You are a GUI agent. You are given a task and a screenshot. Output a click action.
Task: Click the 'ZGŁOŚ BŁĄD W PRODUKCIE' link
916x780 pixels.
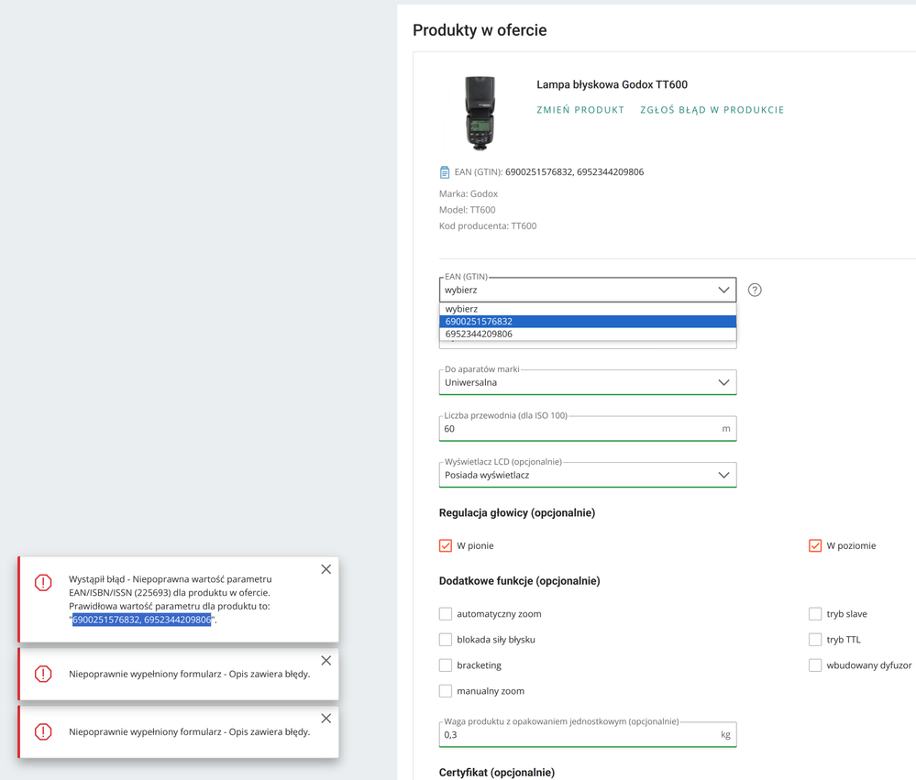pyautogui.click(x=712, y=110)
